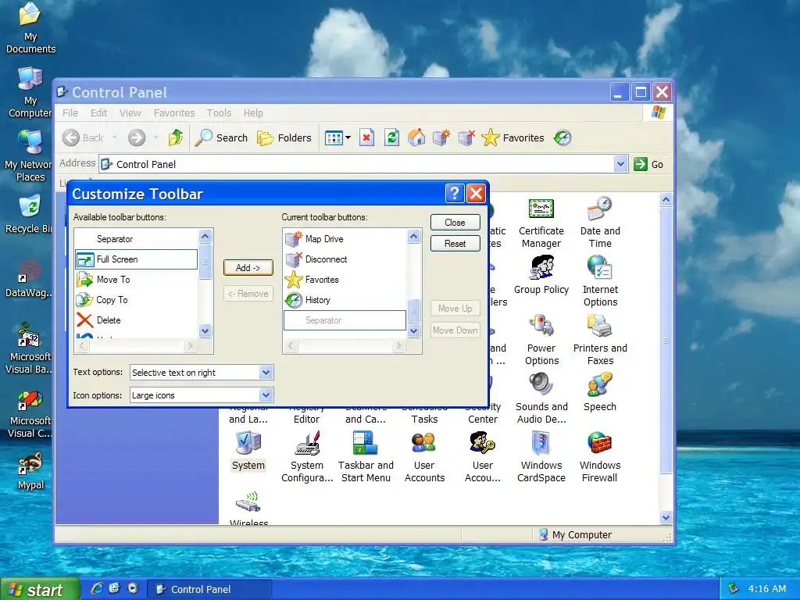800x600 pixels.
Task: Click the dialog help question mark button
Action: pos(454,194)
